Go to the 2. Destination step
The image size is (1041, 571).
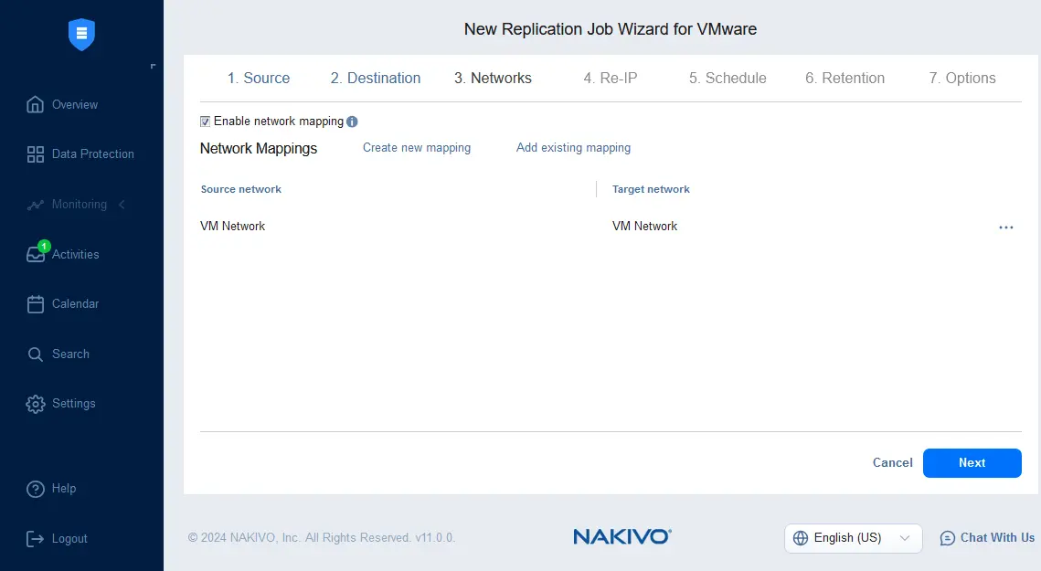click(376, 79)
